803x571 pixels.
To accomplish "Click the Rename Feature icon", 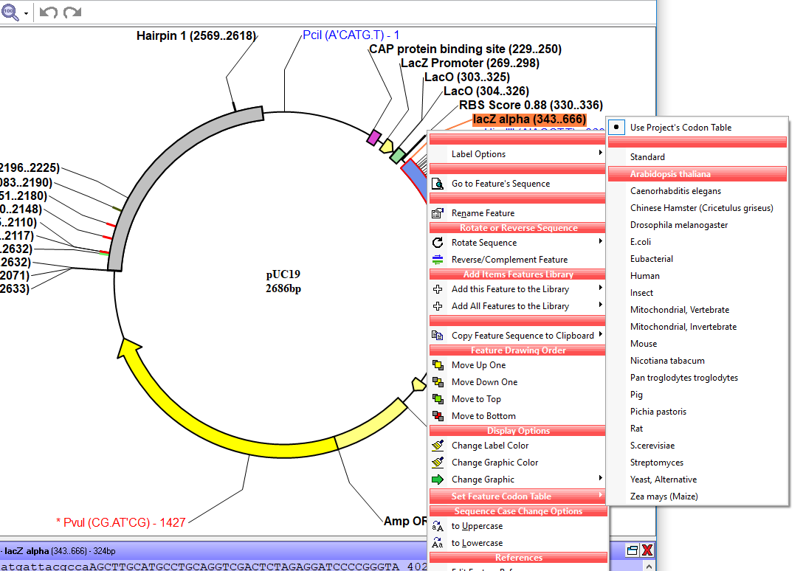I will point(438,213).
